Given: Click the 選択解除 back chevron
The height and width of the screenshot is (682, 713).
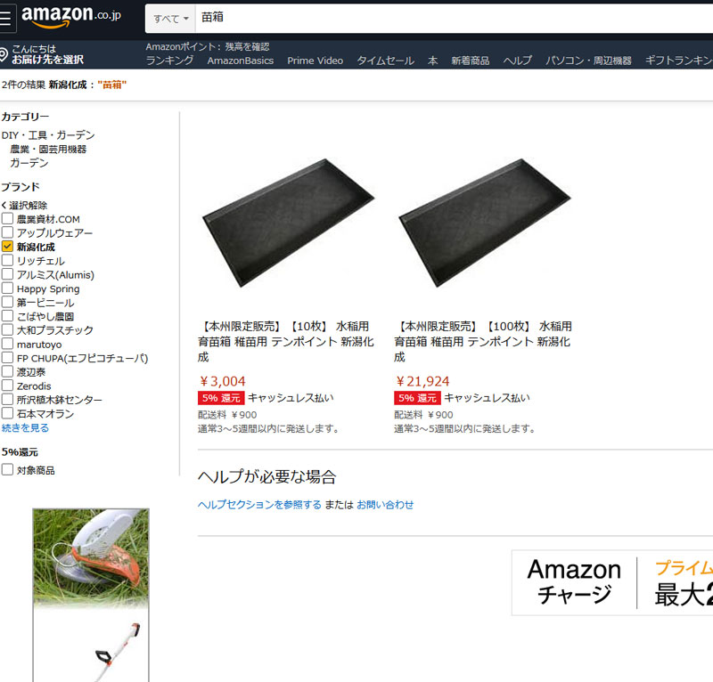Looking at the screenshot, I should 4,206.
